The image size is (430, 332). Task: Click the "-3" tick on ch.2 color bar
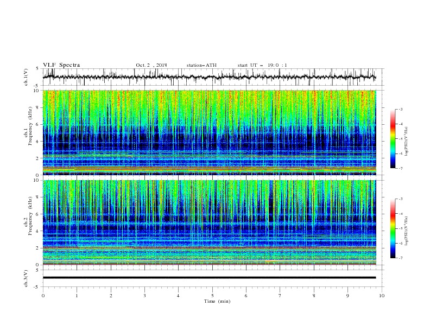click(x=401, y=199)
